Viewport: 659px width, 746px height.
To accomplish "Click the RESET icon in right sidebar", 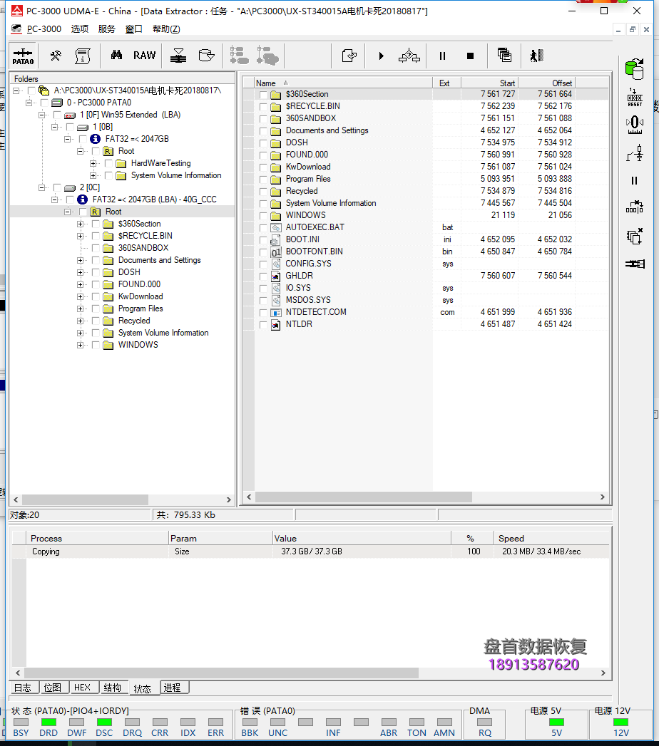I will click(634, 97).
